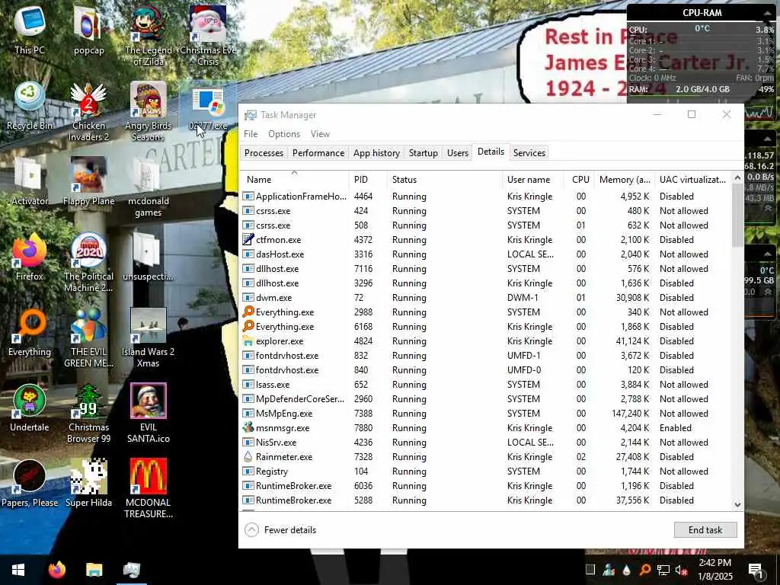The width and height of the screenshot is (780, 585).
Task: Open the Options menu
Action: click(284, 134)
